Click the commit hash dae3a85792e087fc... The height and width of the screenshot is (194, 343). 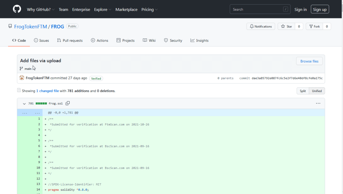tap(287, 78)
